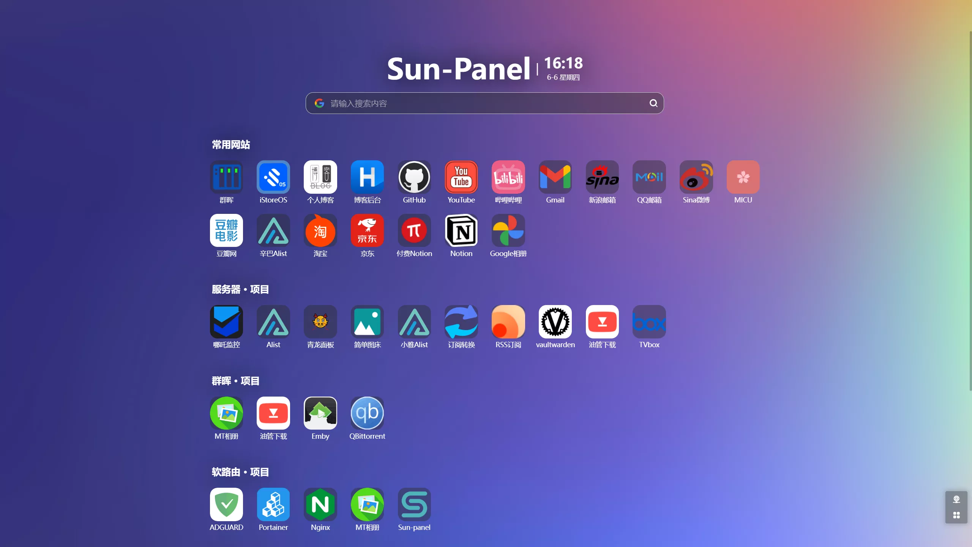Click the Sun-Panel title text
Image resolution: width=972 pixels, height=547 pixels.
click(x=458, y=69)
